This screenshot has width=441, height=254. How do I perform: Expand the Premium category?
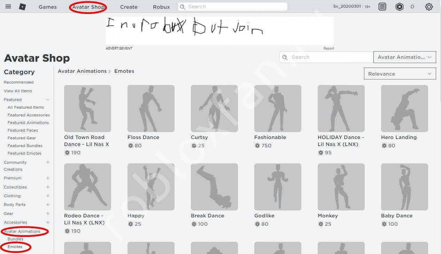[48, 178]
